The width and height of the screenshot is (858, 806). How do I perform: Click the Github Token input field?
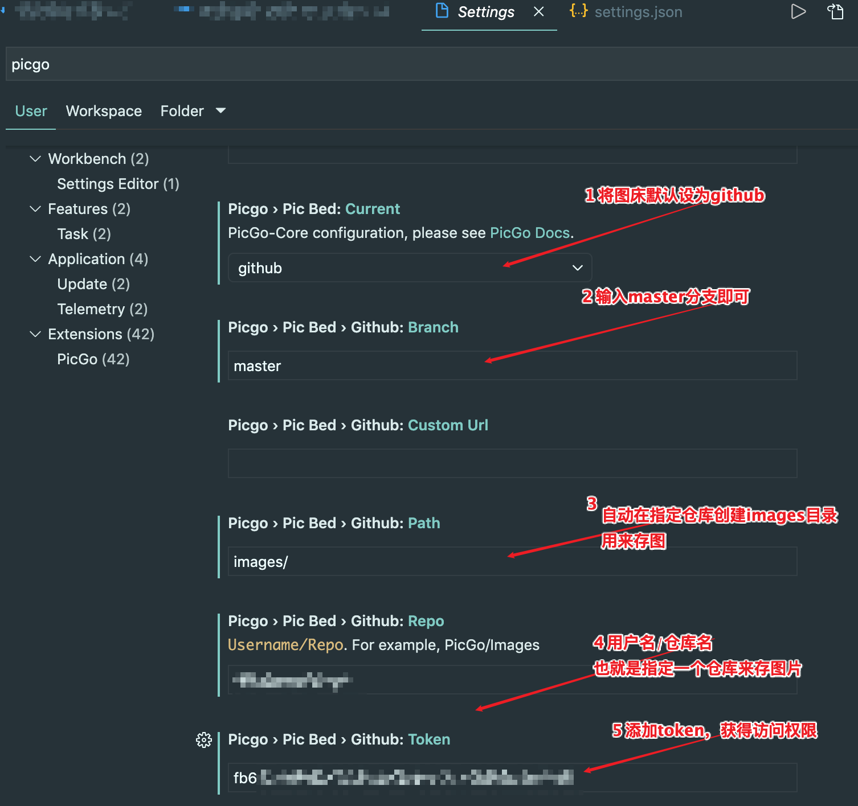pyautogui.click(x=512, y=778)
